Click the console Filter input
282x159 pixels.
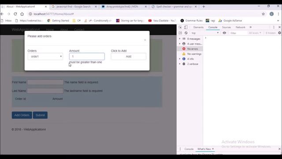point(238,33)
